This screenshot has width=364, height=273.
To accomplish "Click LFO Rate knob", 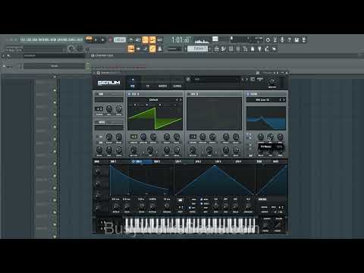I will point(215,206).
